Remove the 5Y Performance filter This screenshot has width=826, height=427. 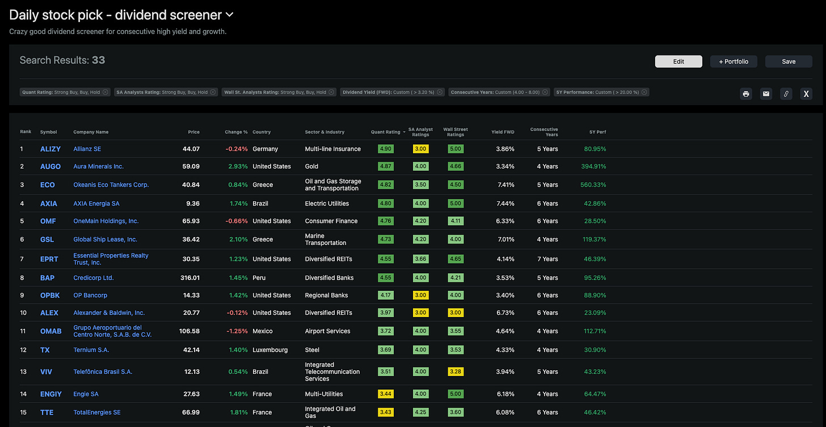tap(644, 91)
